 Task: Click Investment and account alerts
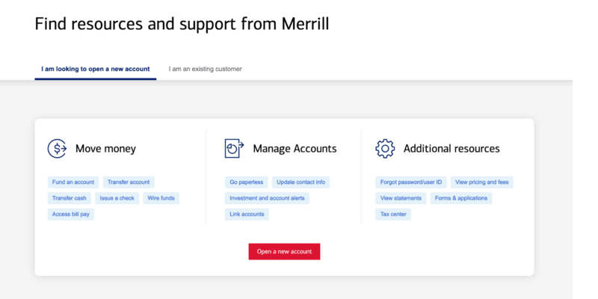[267, 198]
